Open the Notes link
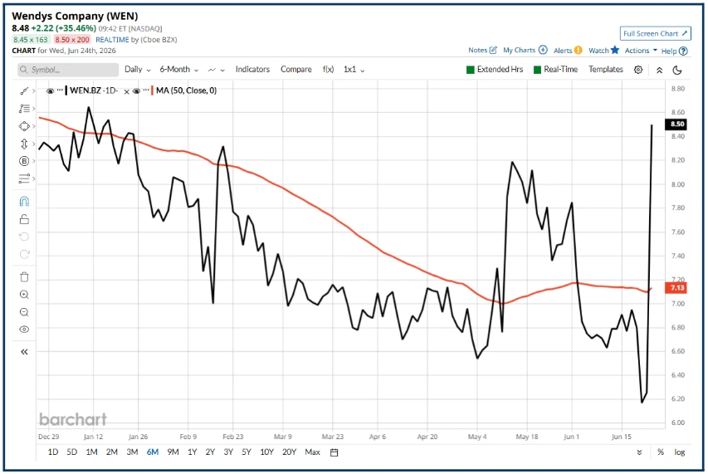708x474 pixels. (x=482, y=50)
